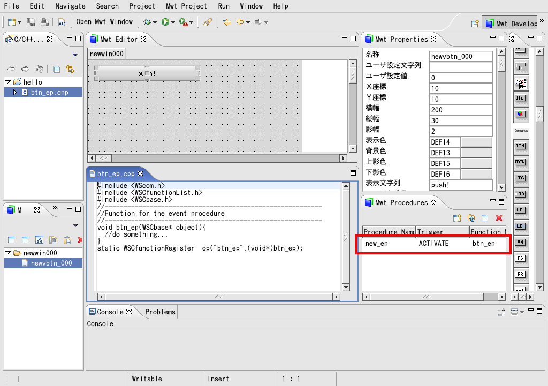The image size is (548, 386).
Task: Click the Mwt Develop perspective button
Action: coord(511,24)
